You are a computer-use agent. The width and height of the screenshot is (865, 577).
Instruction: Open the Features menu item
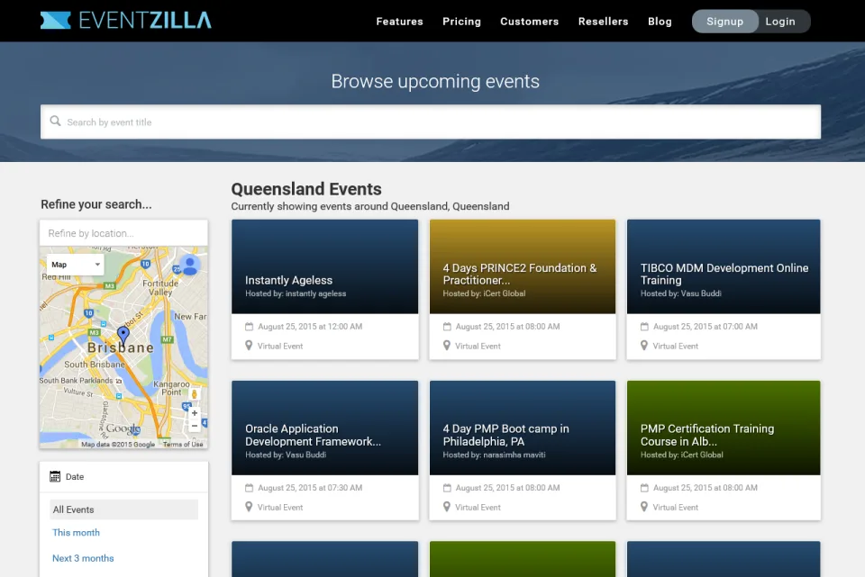click(x=399, y=22)
